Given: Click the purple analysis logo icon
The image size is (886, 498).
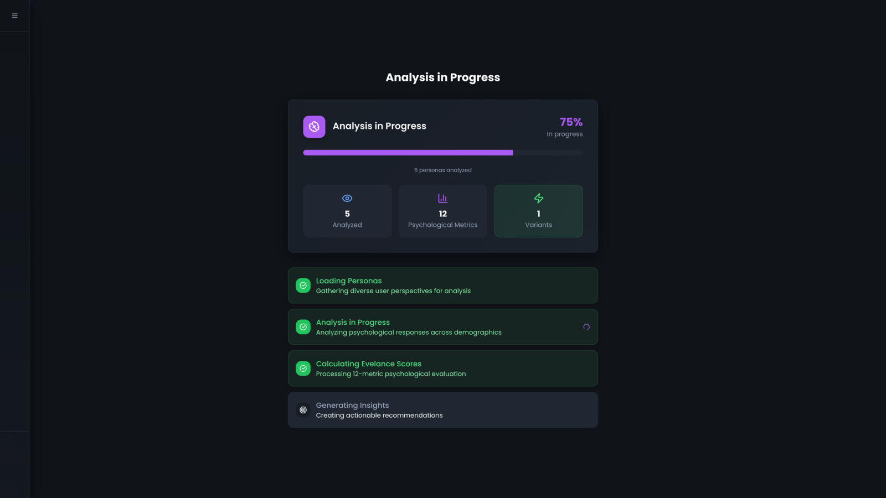Looking at the screenshot, I should [314, 127].
